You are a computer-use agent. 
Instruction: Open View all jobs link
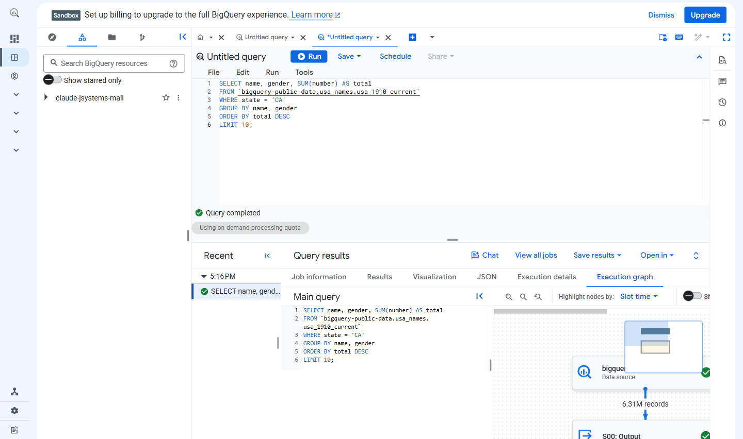[x=536, y=255]
